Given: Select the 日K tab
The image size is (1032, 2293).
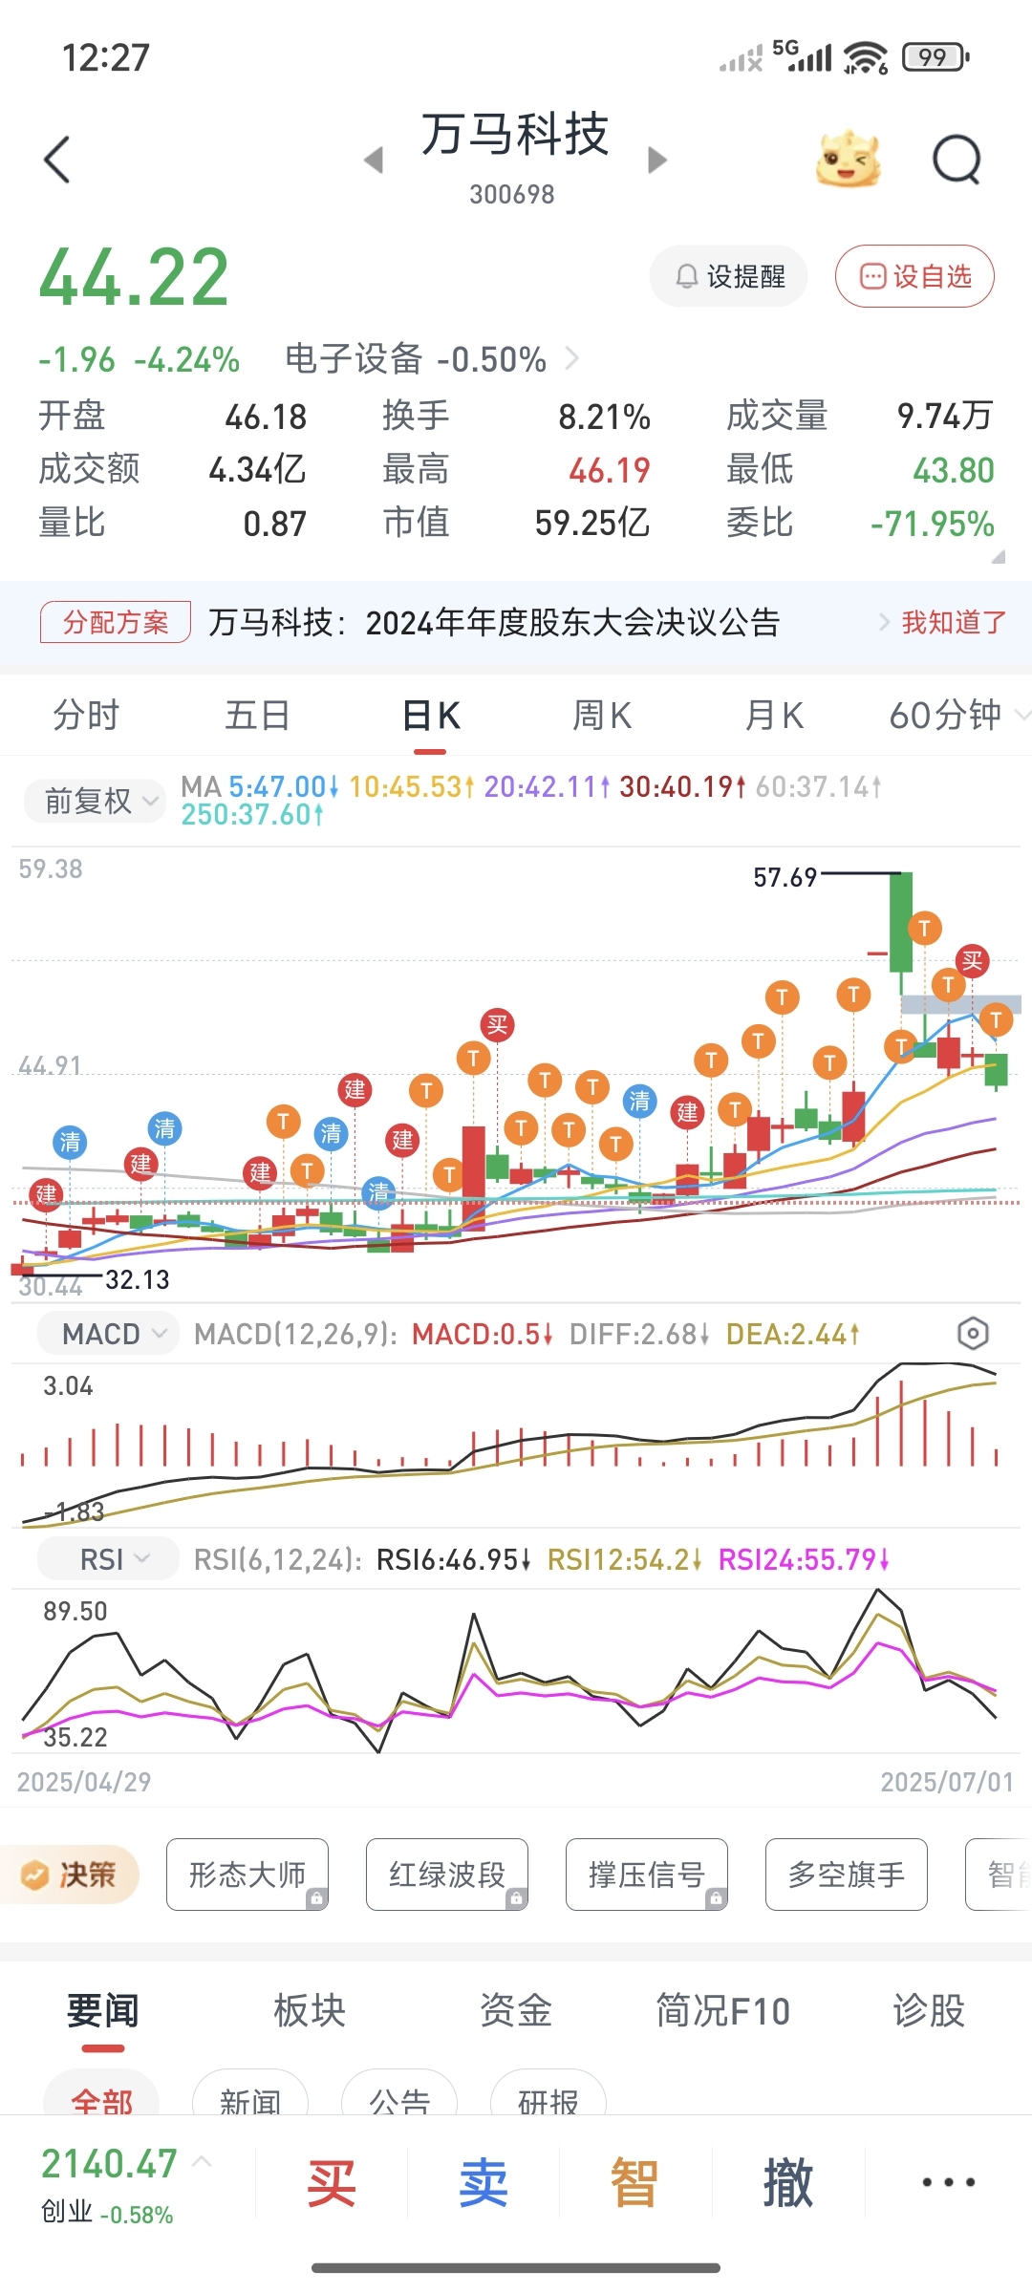Looking at the screenshot, I should tap(431, 715).
